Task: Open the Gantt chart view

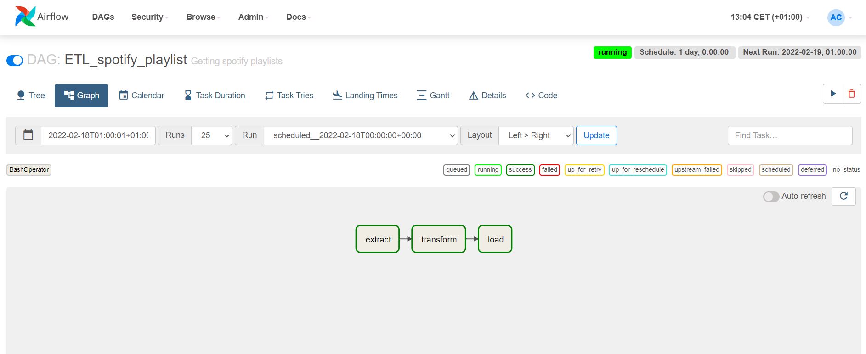Action: click(x=433, y=96)
